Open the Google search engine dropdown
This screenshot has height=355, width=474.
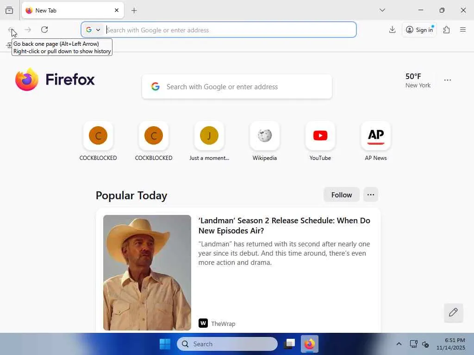[93, 30]
